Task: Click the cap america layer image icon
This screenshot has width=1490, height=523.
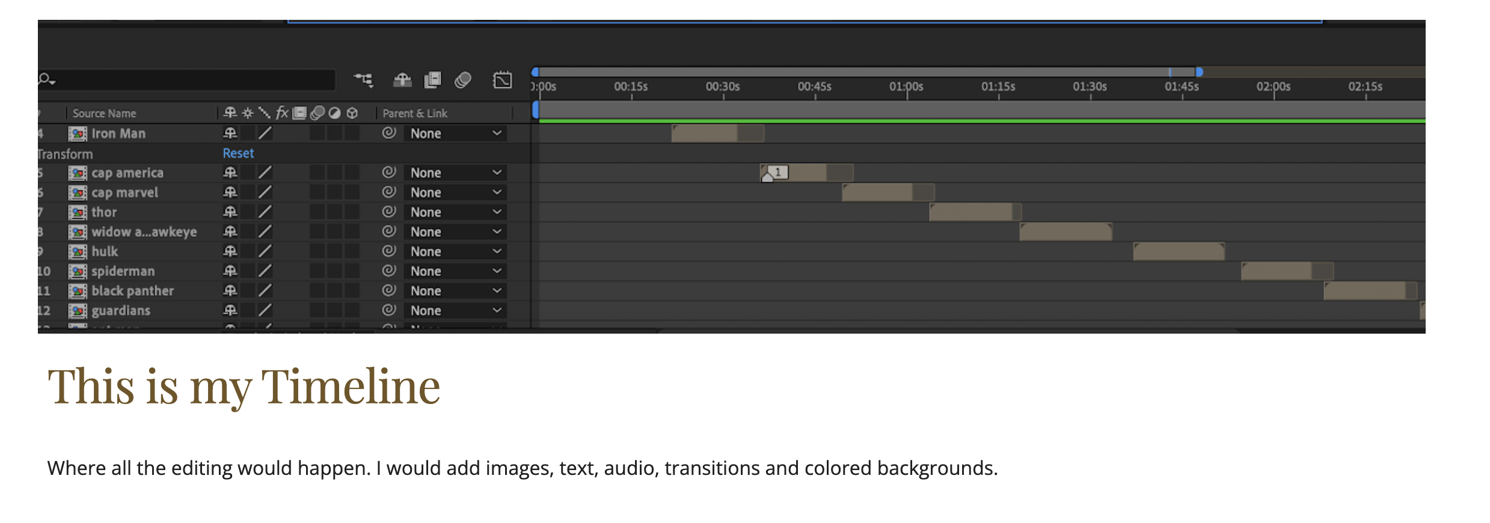Action: [x=77, y=173]
